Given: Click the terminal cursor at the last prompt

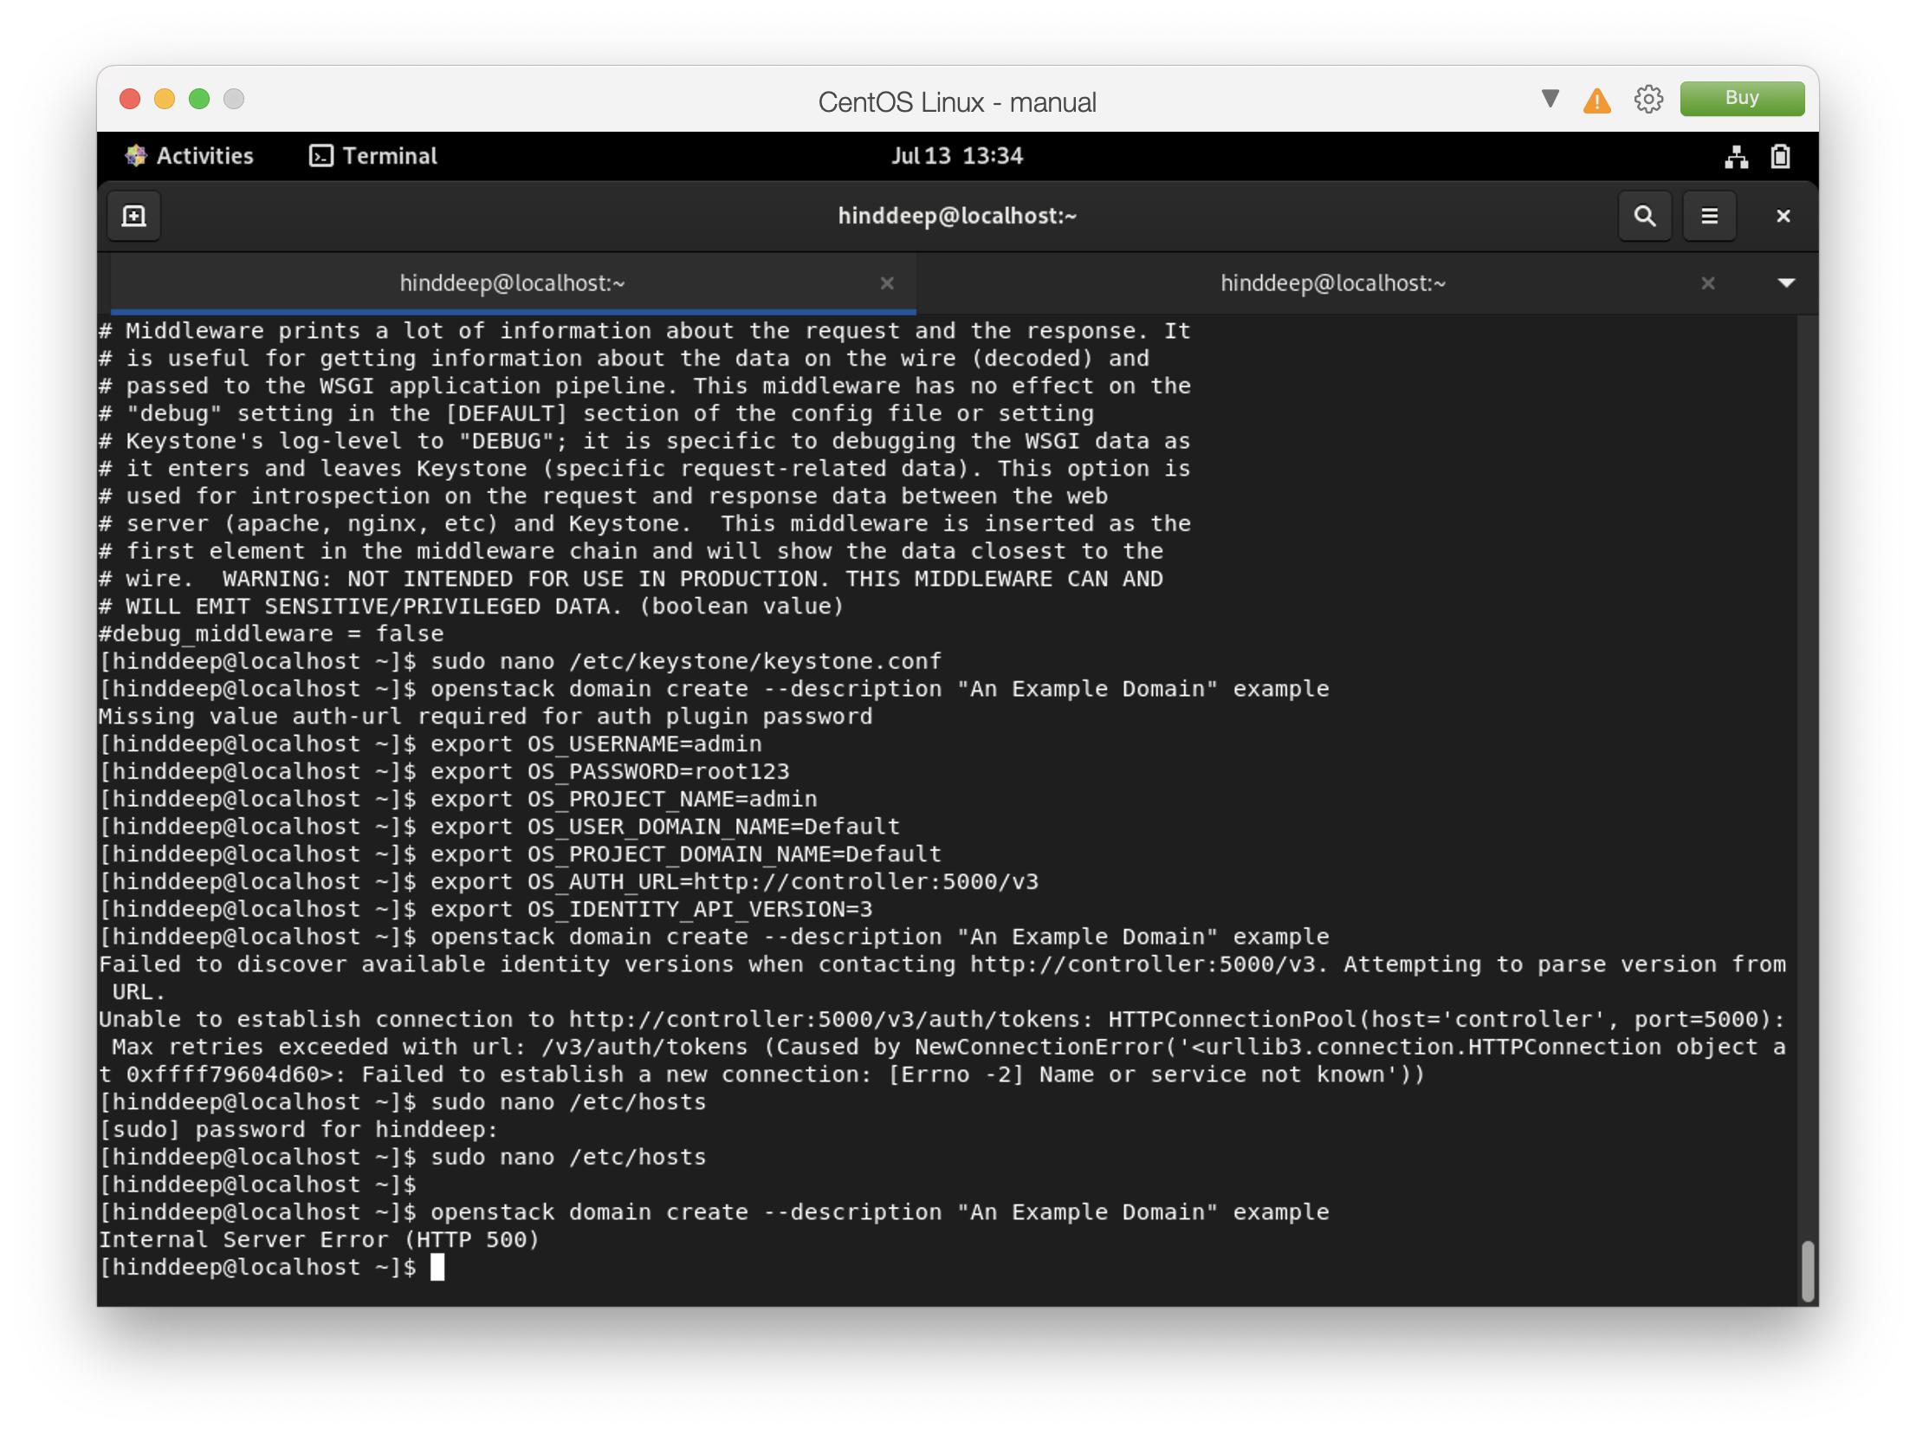Looking at the screenshot, I should point(437,1267).
